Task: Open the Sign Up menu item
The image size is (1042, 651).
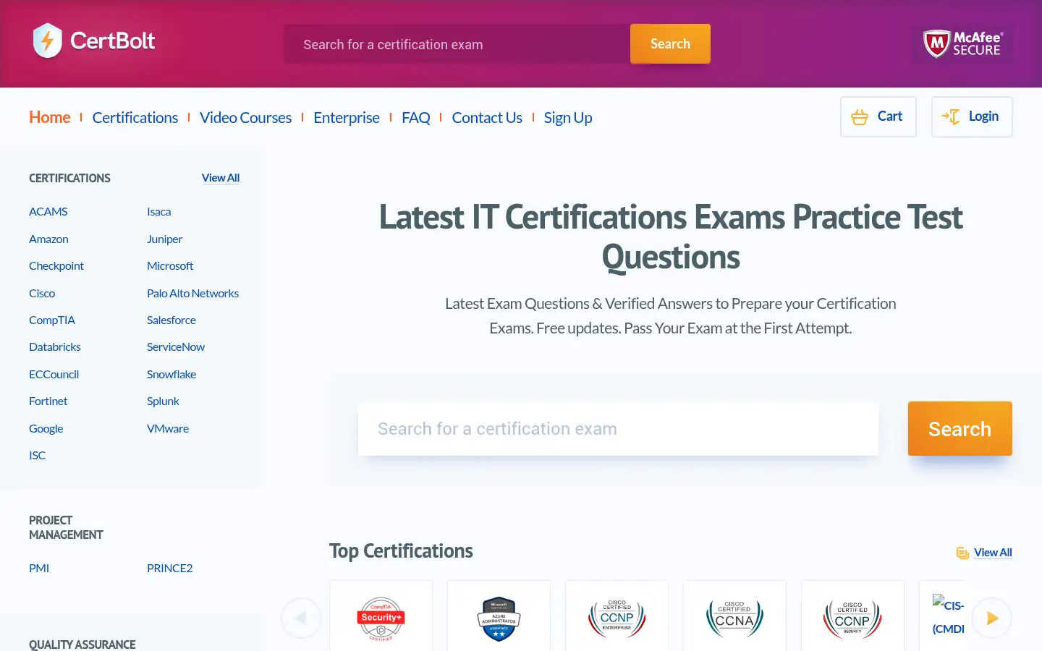Action: [568, 117]
